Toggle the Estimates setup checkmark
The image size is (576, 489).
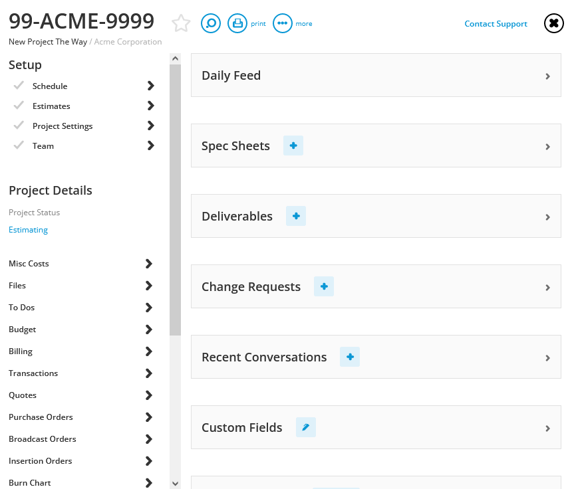click(19, 106)
